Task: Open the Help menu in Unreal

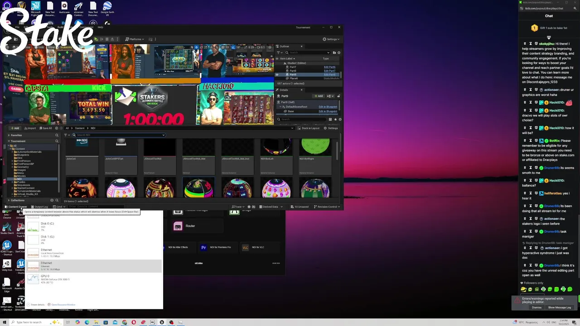Action: click(101, 27)
